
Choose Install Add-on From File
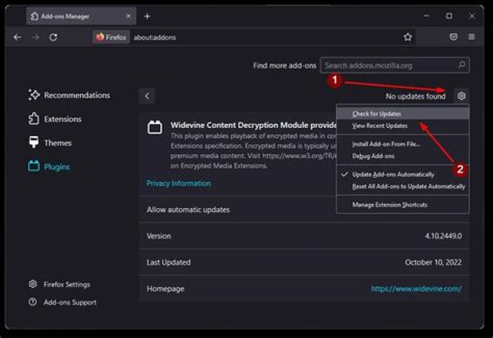[403, 144]
